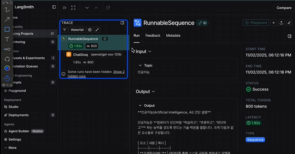Image resolution: width=295 pixels, height=154 pixels.
Task: Click the green success checkmark status icon
Action: click(x=249, y=89)
